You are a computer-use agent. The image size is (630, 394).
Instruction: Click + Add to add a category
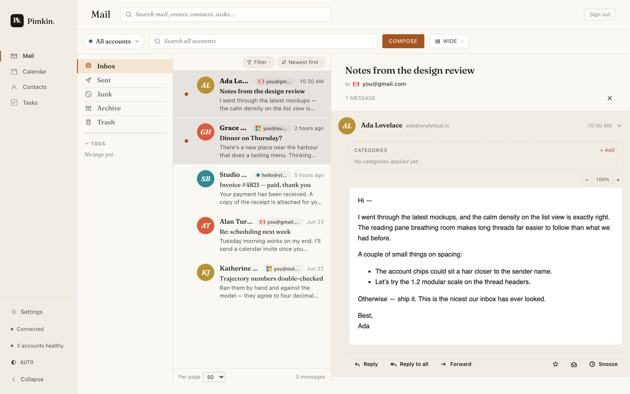pyautogui.click(x=607, y=150)
